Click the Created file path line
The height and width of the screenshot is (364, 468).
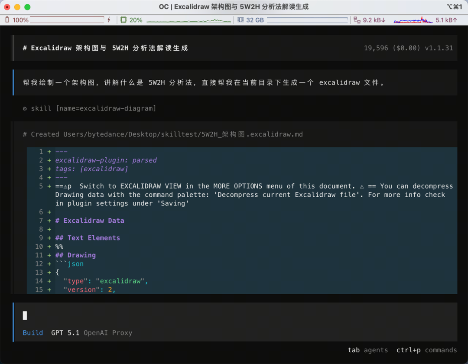pos(162,134)
